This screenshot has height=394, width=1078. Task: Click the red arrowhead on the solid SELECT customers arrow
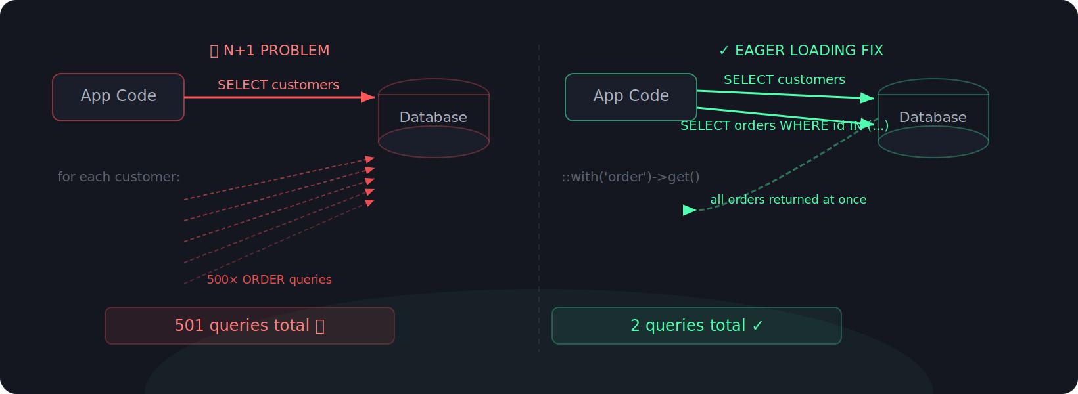[x=368, y=97]
